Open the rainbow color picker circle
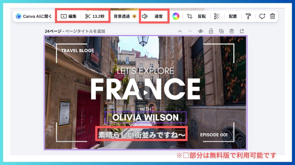Image resolution: width=295 pixels, height=165 pixels. tap(176, 16)
